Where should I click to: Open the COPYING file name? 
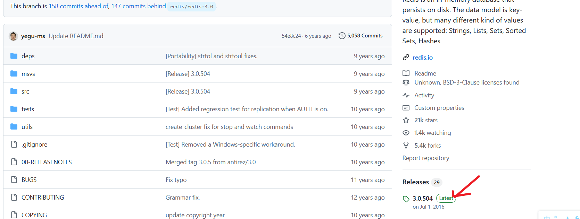[34, 215]
